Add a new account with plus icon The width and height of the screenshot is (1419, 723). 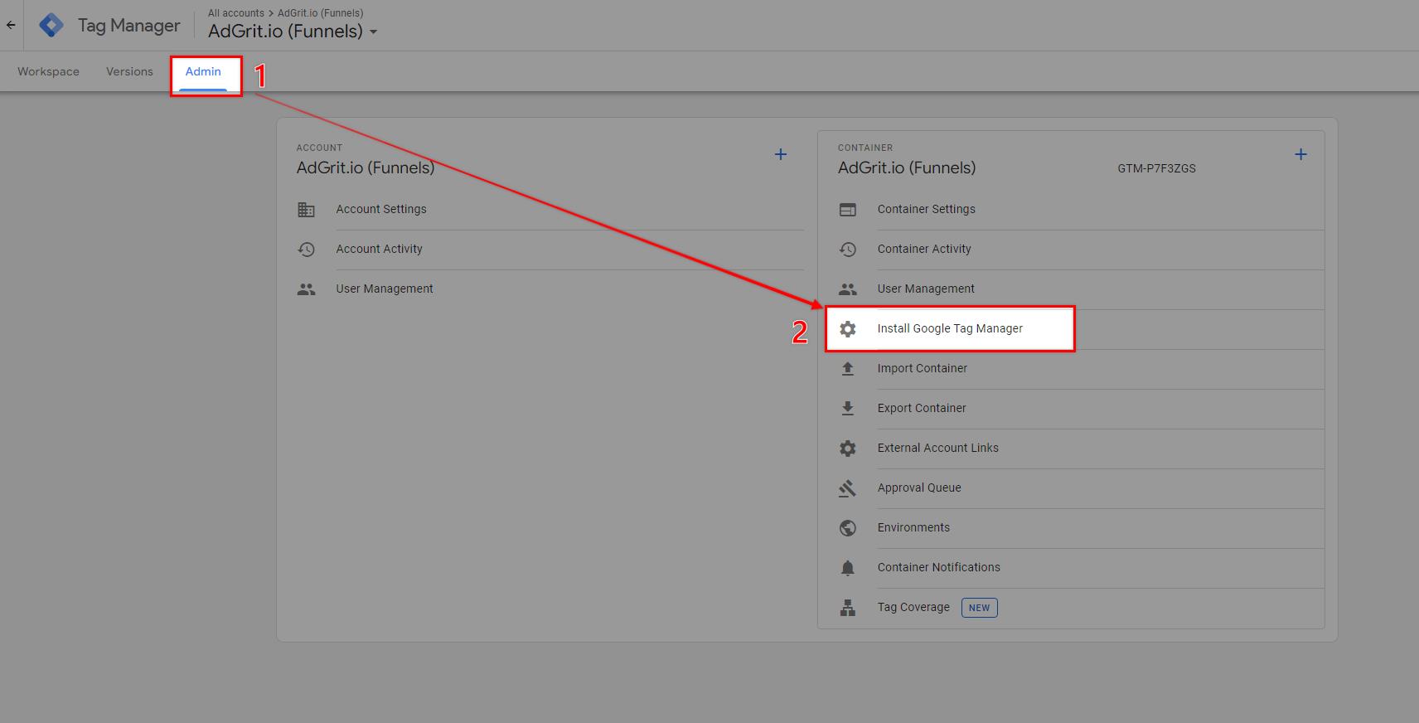coord(781,154)
